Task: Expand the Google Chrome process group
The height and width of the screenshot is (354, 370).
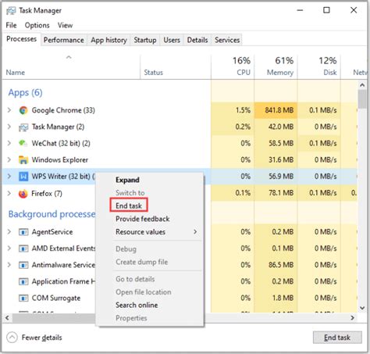Action: pos(9,110)
